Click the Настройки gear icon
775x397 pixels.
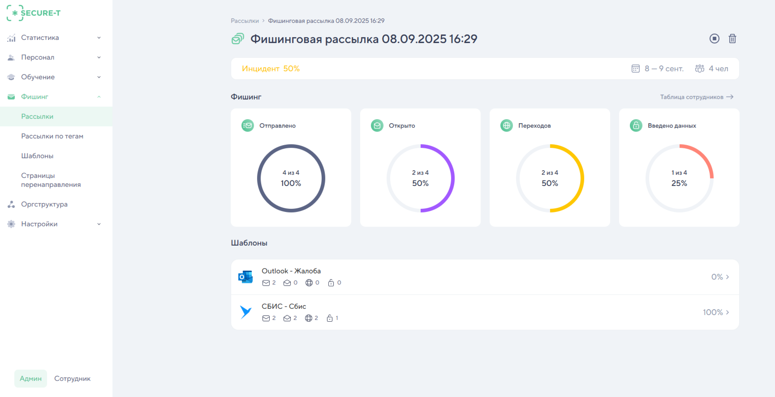point(11,224)
